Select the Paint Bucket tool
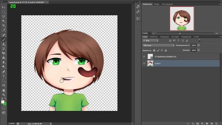 [x=3, y=58]
